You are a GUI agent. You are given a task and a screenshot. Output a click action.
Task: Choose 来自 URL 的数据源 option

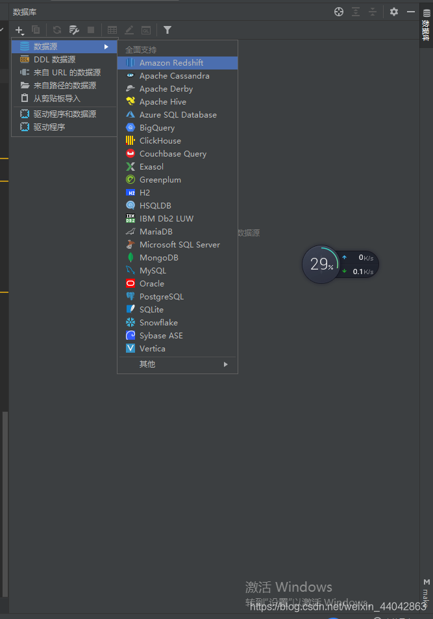pyautogui.click(x=64, y=73)
